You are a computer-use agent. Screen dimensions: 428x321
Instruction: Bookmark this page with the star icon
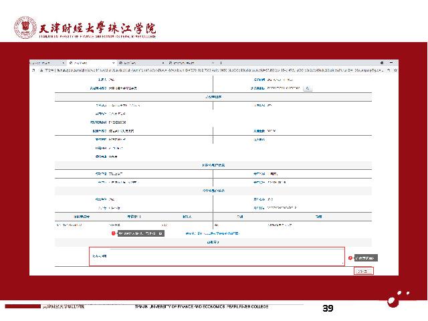coord(395,70)
